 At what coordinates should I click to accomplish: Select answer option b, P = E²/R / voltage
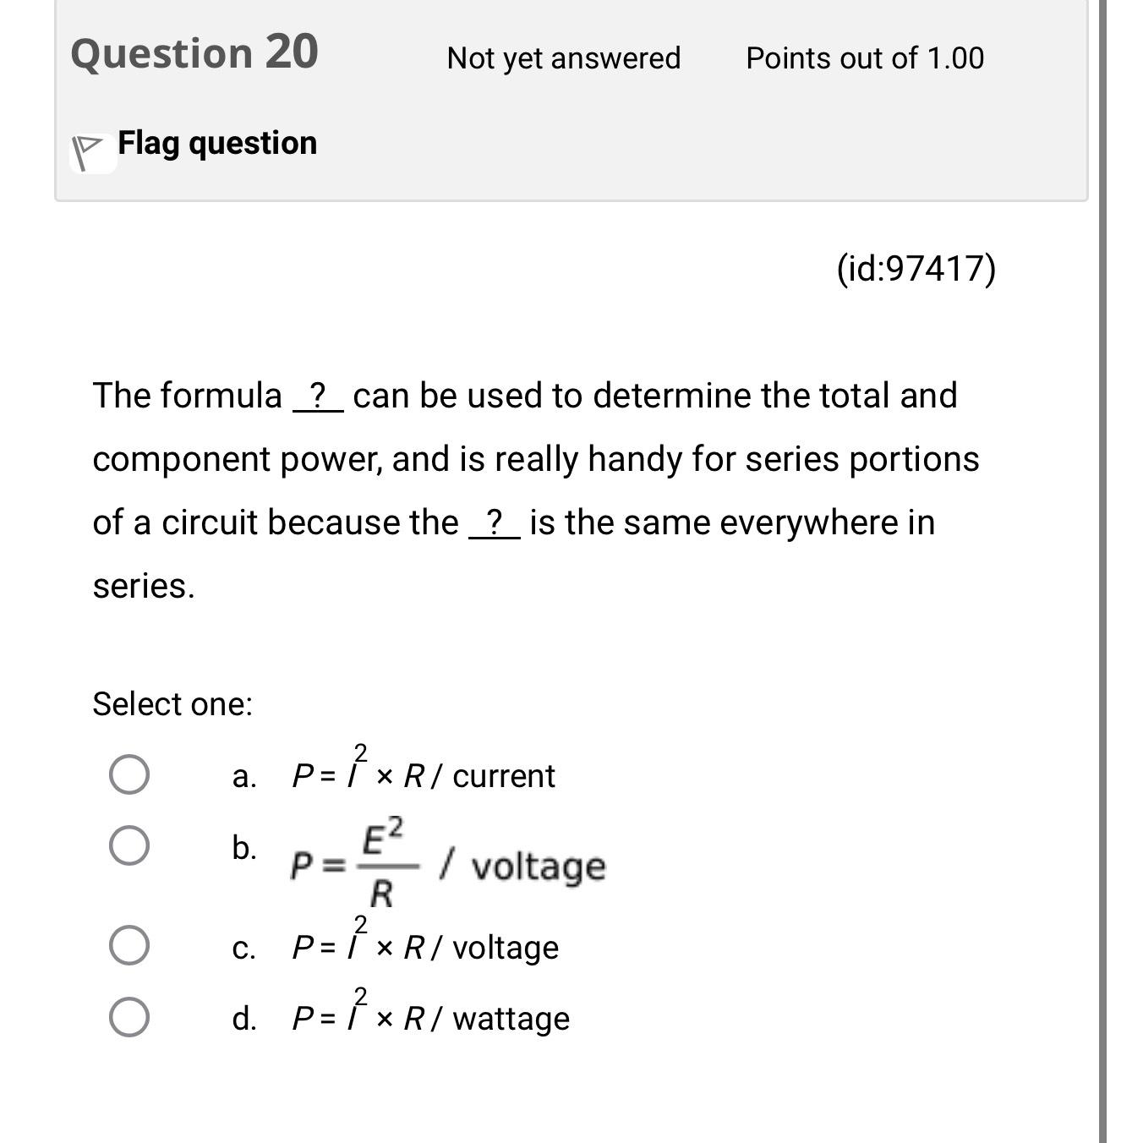(x=131, y=845)
